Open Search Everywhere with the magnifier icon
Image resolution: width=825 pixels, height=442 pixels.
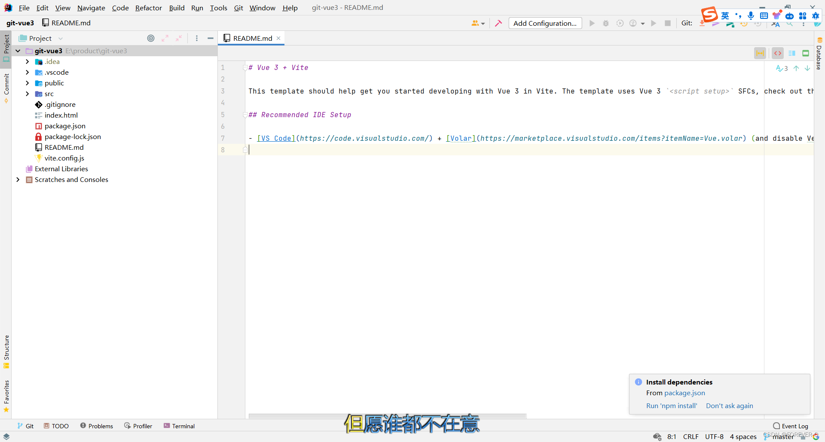(790, 24)
